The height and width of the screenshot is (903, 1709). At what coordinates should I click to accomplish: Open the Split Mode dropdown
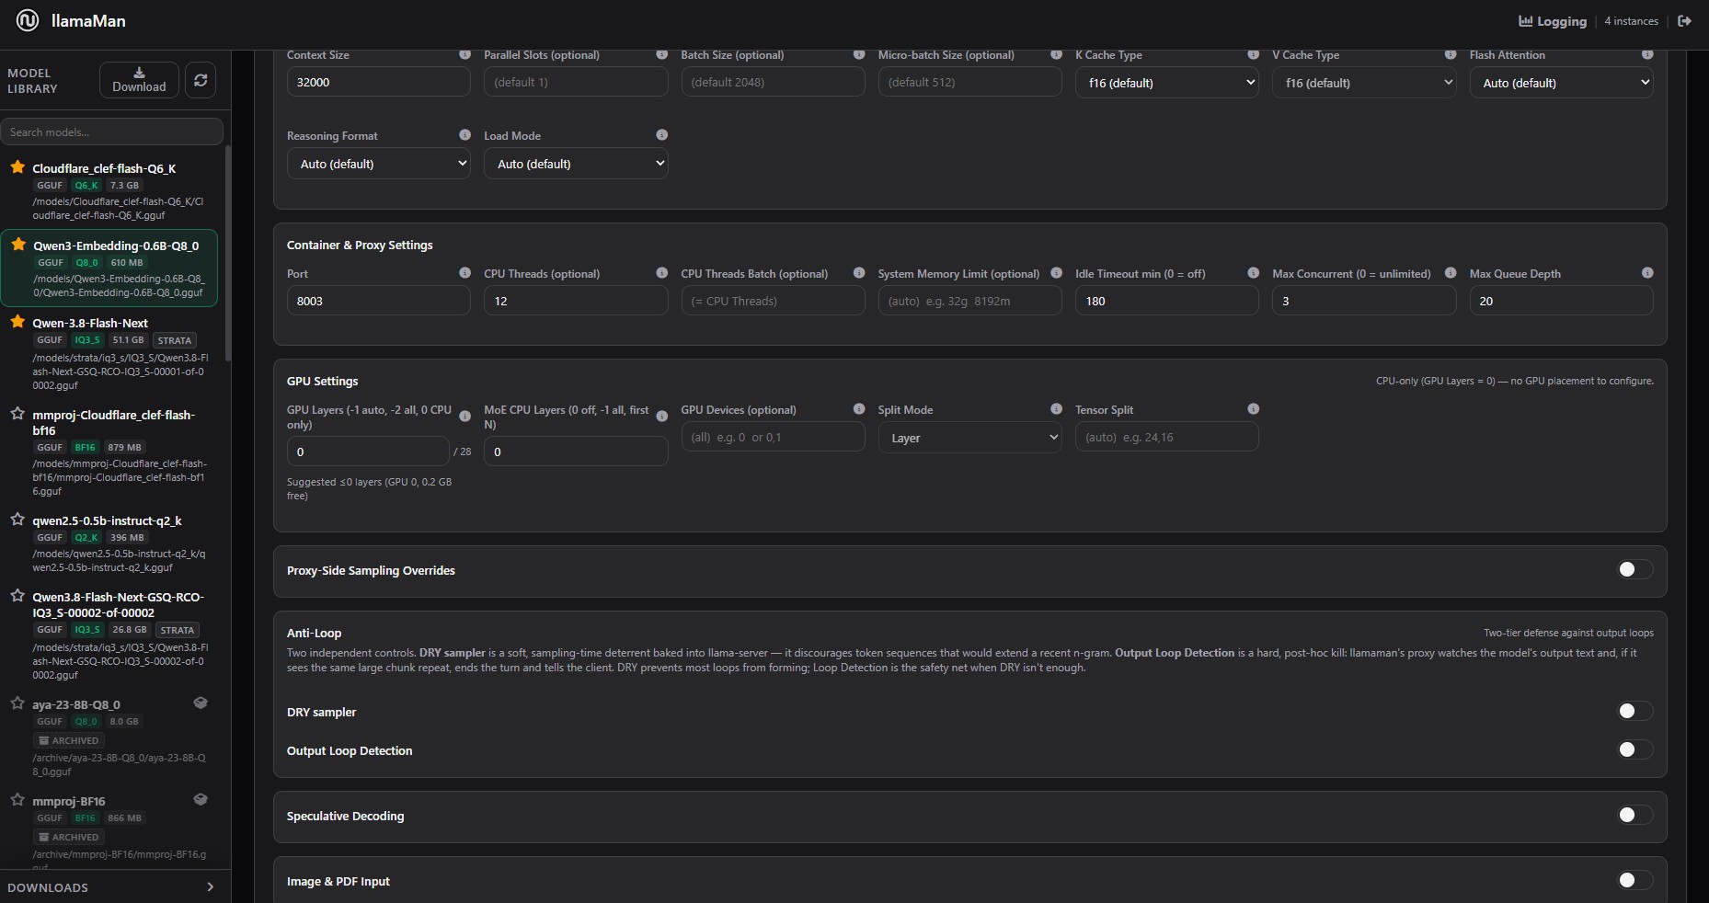[969, 438]
